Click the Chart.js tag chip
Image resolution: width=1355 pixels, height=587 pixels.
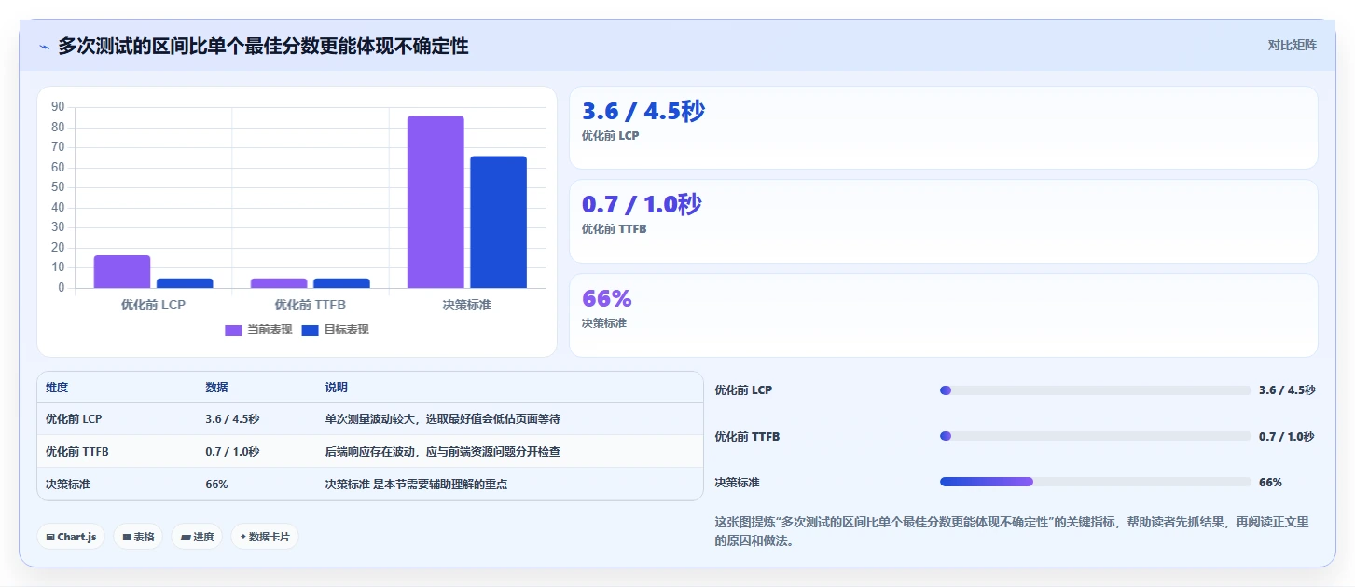pyautogui.click(x=72, y=537)
